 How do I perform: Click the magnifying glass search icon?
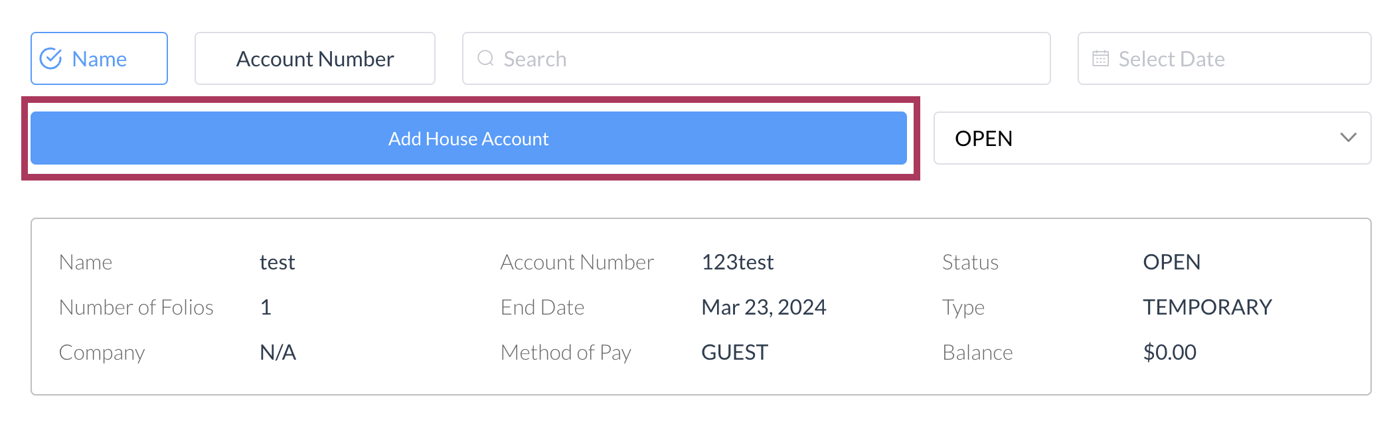coord(486,58)
